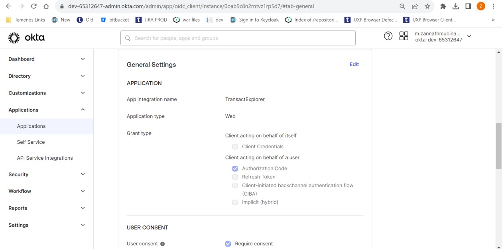Enable the Refresh Token checkbox
Viewport: 502px width, 249px height.
tap(235, 177)
